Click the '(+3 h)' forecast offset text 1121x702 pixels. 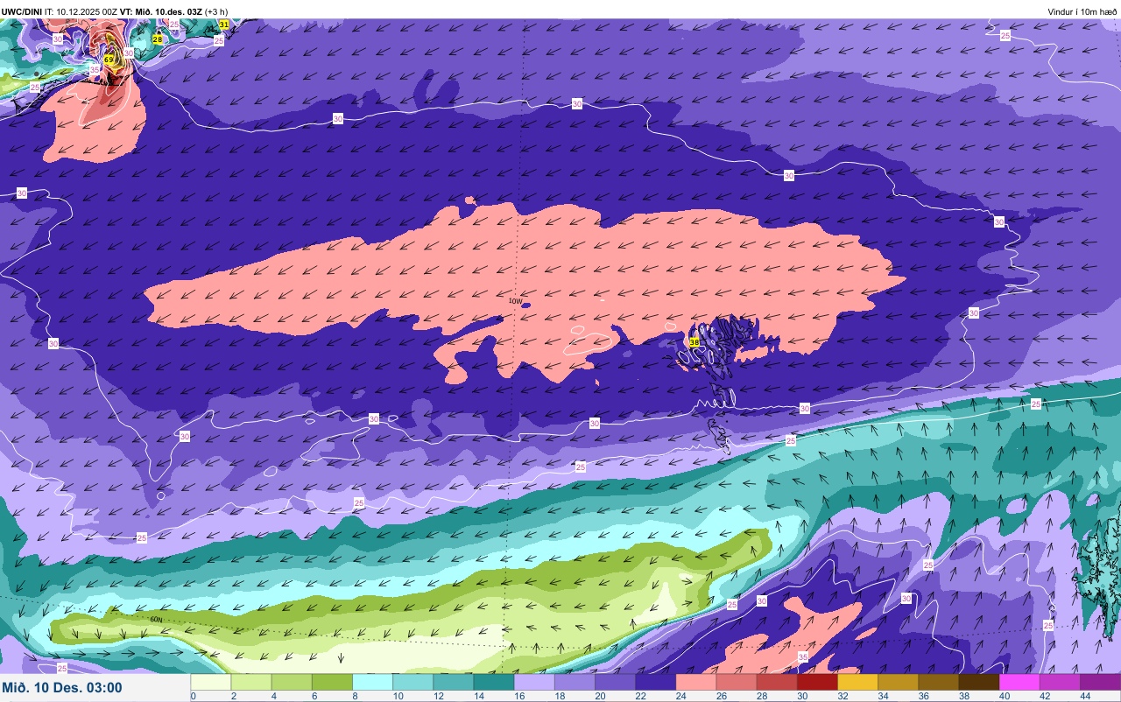click(216, 11)
